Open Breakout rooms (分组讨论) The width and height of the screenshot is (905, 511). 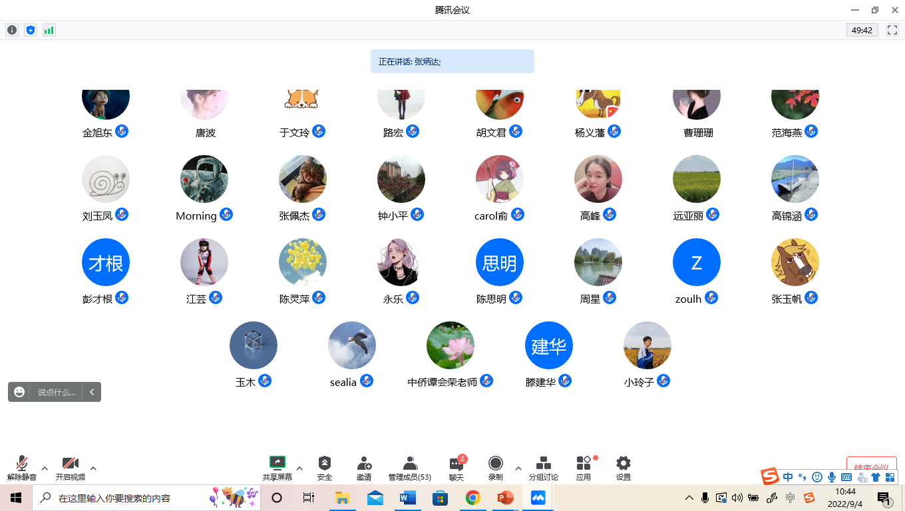(543, 468)
